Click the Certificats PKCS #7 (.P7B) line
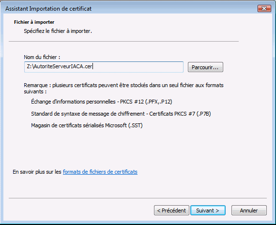Screen dimensions: 276x225 (121, 114)
